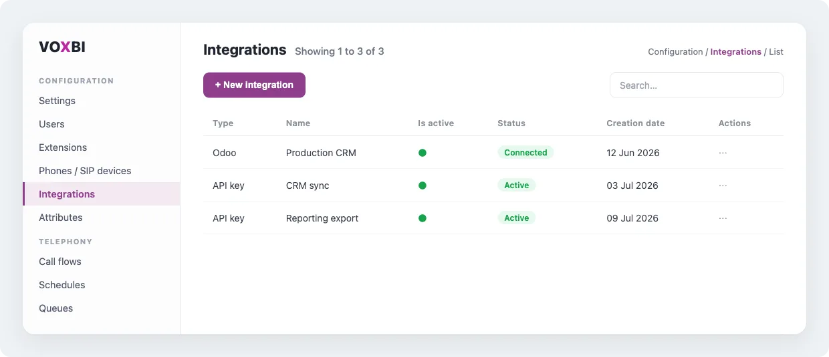Click Active badge in Reporting export row
This screenshot has height=357, width=829.
pos(517,218)
